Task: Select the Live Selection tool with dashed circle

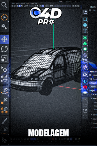Action: click(x=4, y=17)
